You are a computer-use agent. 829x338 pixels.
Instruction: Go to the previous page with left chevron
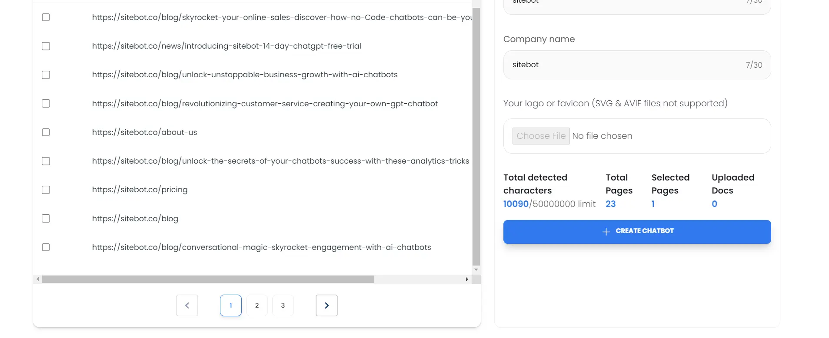187,305
